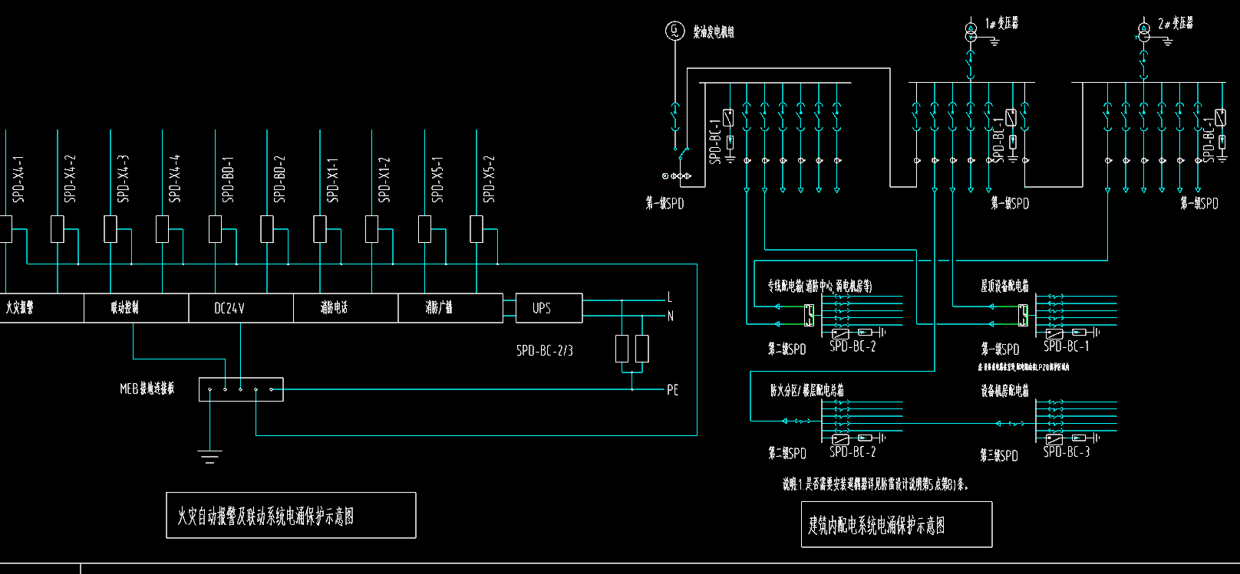The image size is (1240, 574).
Task: Select the 专线配电箱(消防中心,弱电机房等) label
Action: coord(820,286)
